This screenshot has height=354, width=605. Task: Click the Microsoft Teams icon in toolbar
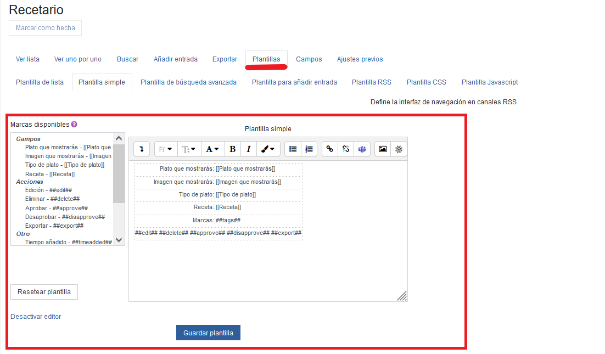tap(362, 149)
